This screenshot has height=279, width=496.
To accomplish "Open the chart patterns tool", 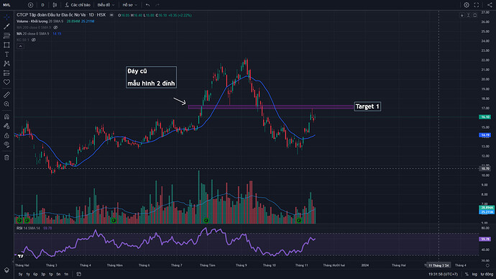I will (6, 63).
